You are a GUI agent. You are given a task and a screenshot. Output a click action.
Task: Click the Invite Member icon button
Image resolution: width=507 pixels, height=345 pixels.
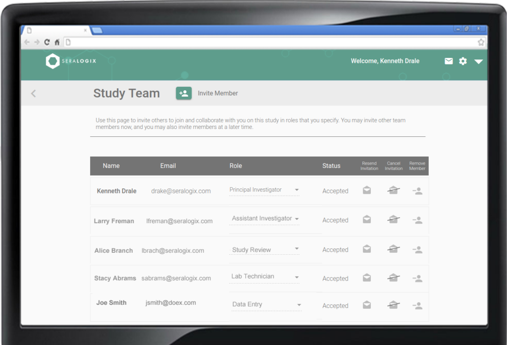[x=184, y=93]
